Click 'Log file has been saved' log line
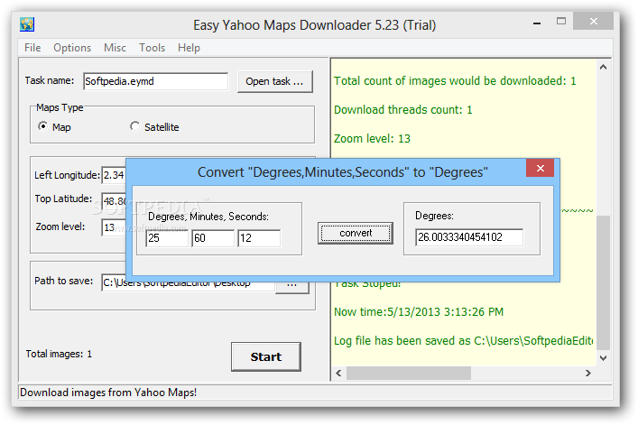This screenshot has height=425, width=638. [463, 341]
